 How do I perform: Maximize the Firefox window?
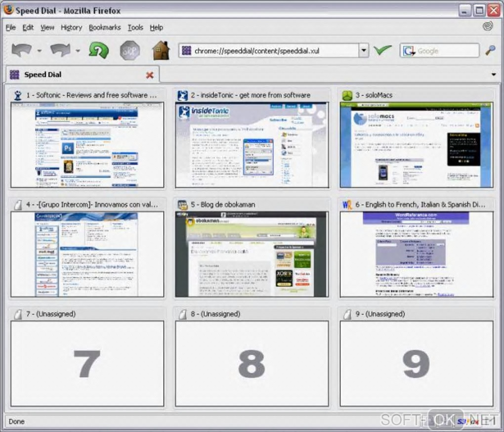479,10
